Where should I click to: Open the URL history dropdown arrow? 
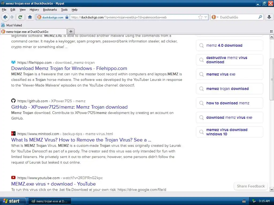(x=206, y=17)
